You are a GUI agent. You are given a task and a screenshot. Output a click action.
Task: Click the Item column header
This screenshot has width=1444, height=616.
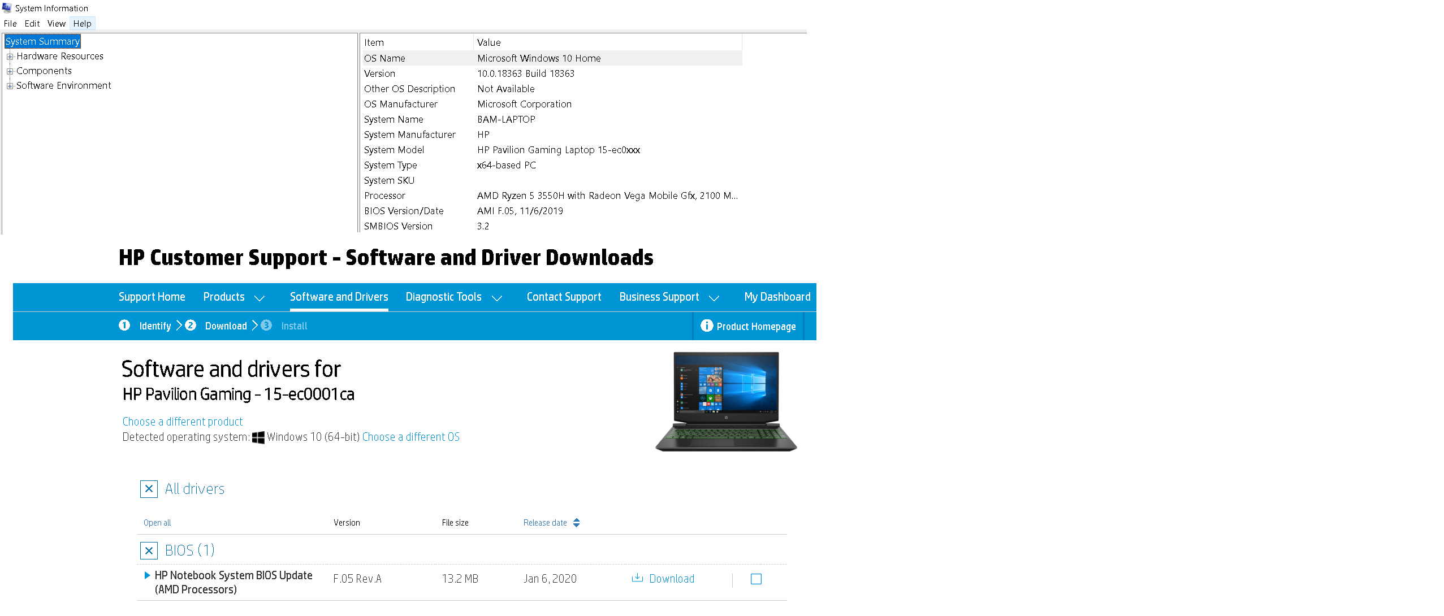(417, 42)
